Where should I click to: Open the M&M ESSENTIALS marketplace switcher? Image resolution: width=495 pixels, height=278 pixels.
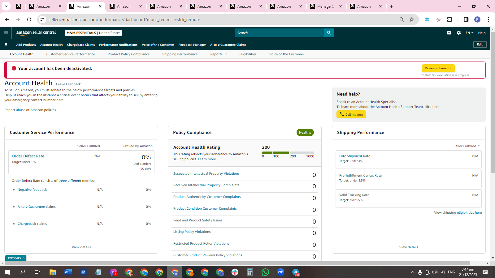93,33
